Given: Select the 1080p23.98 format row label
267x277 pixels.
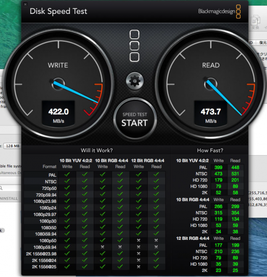Looking at the screenshot, I should click(45, 201).
